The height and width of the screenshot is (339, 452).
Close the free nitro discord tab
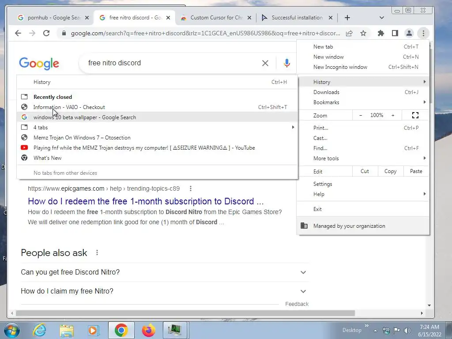click(x=168, y=18)
